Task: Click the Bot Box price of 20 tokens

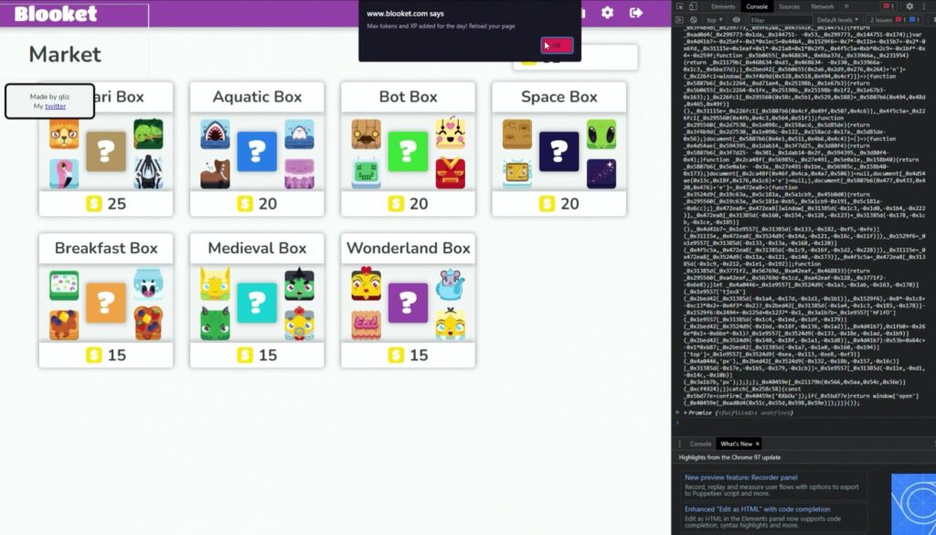Action: pos(409,204)
